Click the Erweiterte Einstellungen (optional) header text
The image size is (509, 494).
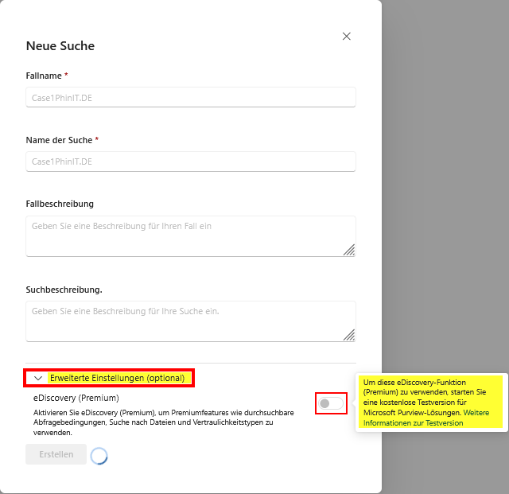pyautogui.click(x=117, y=378)
